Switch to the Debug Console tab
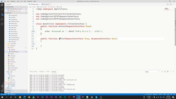This screenshot has height=99, width=176. [x=34, y=71]
